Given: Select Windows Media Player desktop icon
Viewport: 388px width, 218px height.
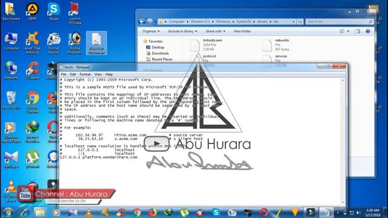Looking at the screenshot, I should 11,132.
